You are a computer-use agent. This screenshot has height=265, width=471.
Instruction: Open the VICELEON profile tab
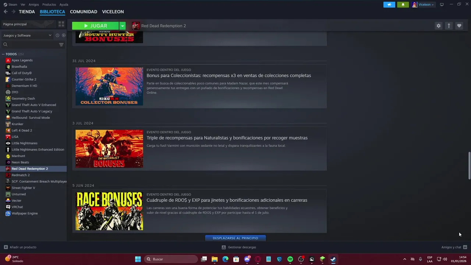pyautogui.click(x=113, y=12)
